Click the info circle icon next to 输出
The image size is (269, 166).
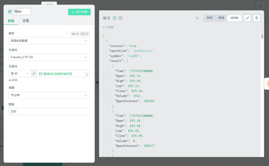click(x=120, y=18)
